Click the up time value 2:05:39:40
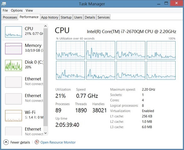 tap(67, 125)
